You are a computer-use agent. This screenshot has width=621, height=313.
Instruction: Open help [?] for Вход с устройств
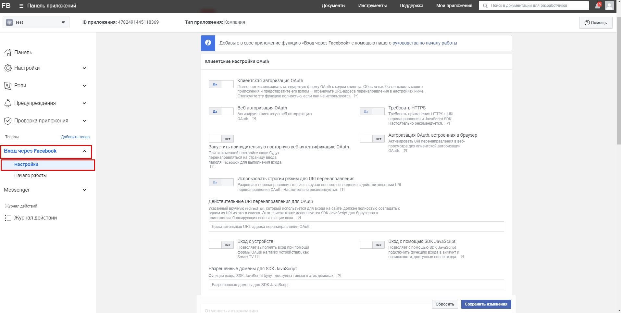tap(257, 257)
